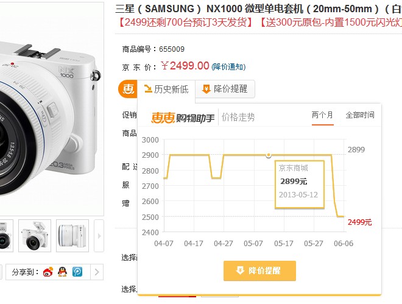Click the Sina Weibo share icon

click(48, 272)
